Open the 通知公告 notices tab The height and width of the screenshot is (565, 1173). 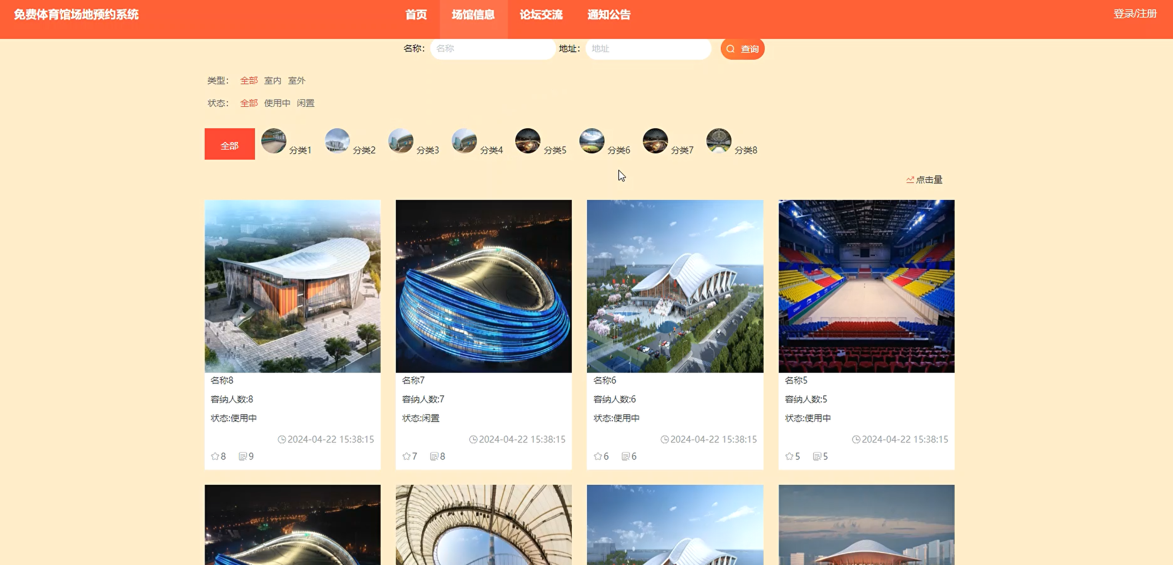pos(609,15)
